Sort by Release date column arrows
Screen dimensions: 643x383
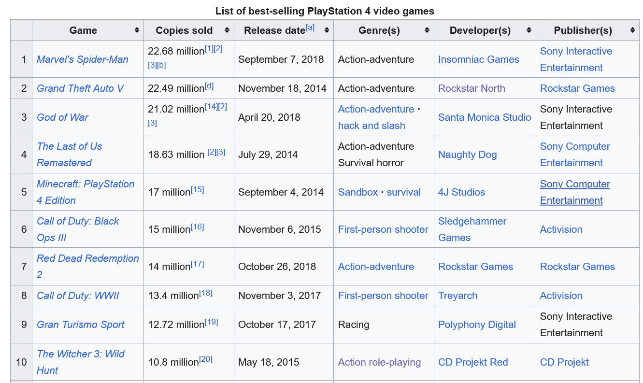pos(327,30)
